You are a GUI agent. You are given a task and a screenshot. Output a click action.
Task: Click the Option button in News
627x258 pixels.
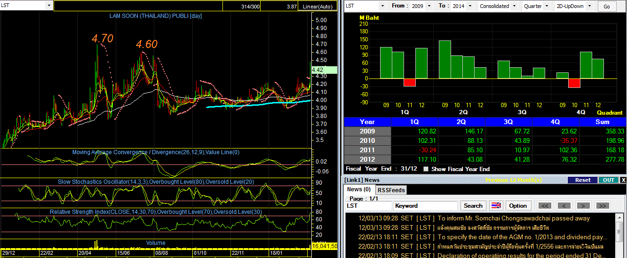(518, 206)
